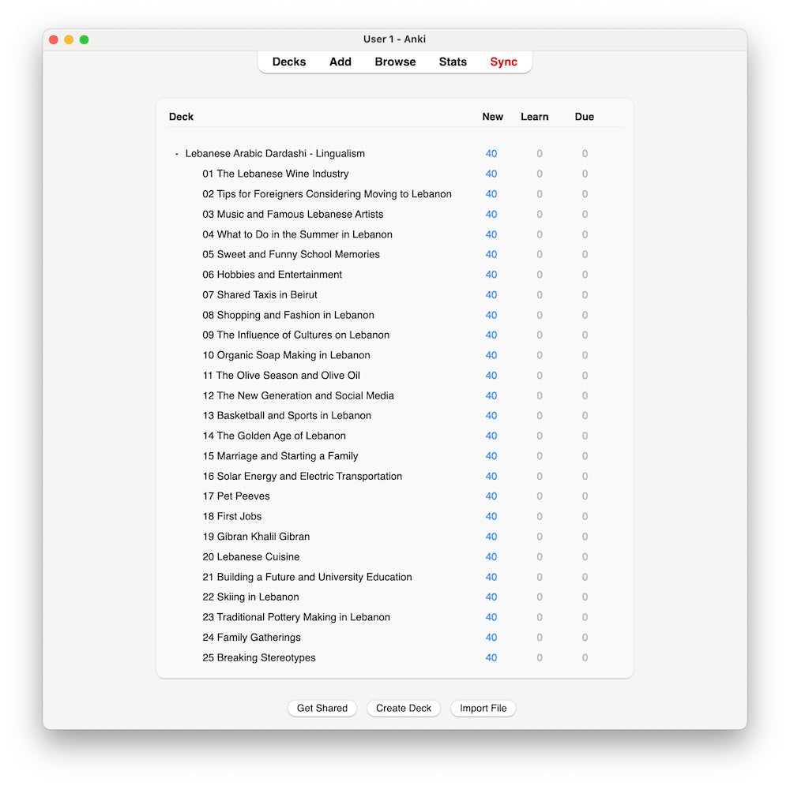Select deck 07 Shared Taxis in Beirut
The height and width of the screenshot is (786, 790).
coord(259,294)
